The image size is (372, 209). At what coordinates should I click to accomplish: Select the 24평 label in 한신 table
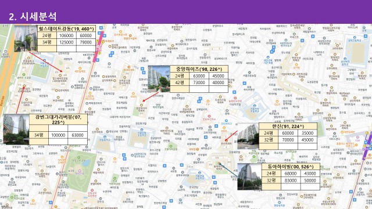pyautogui.click(x=269, y=133)
